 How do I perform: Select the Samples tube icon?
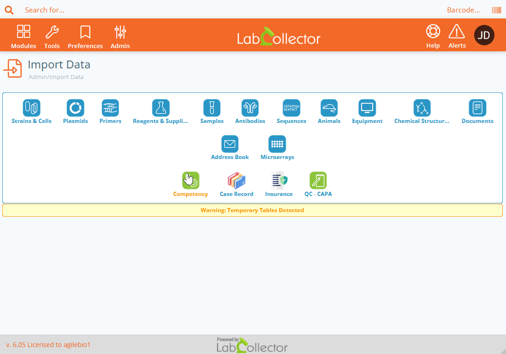pos(212,108)
